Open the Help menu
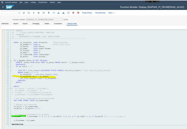 [x=59, y=2]
